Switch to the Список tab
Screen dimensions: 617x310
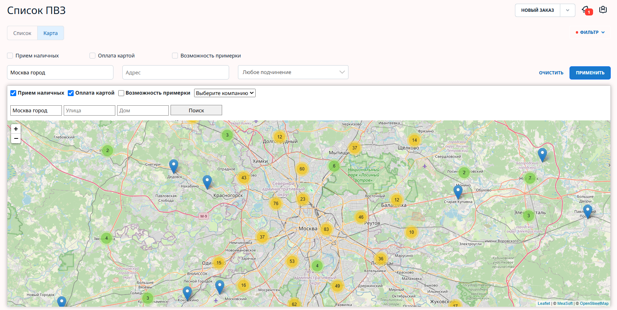point(22,33)
